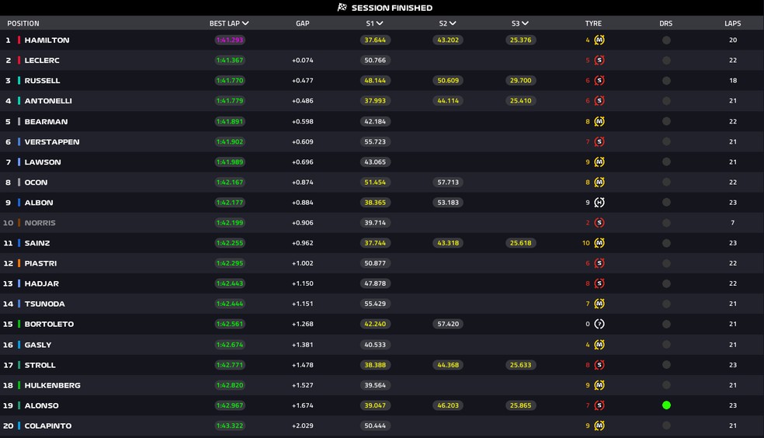Screen dimensions: 764x438
Task: Click Hamilton's DRS indicator dot
Action: (x=666, y=40)
